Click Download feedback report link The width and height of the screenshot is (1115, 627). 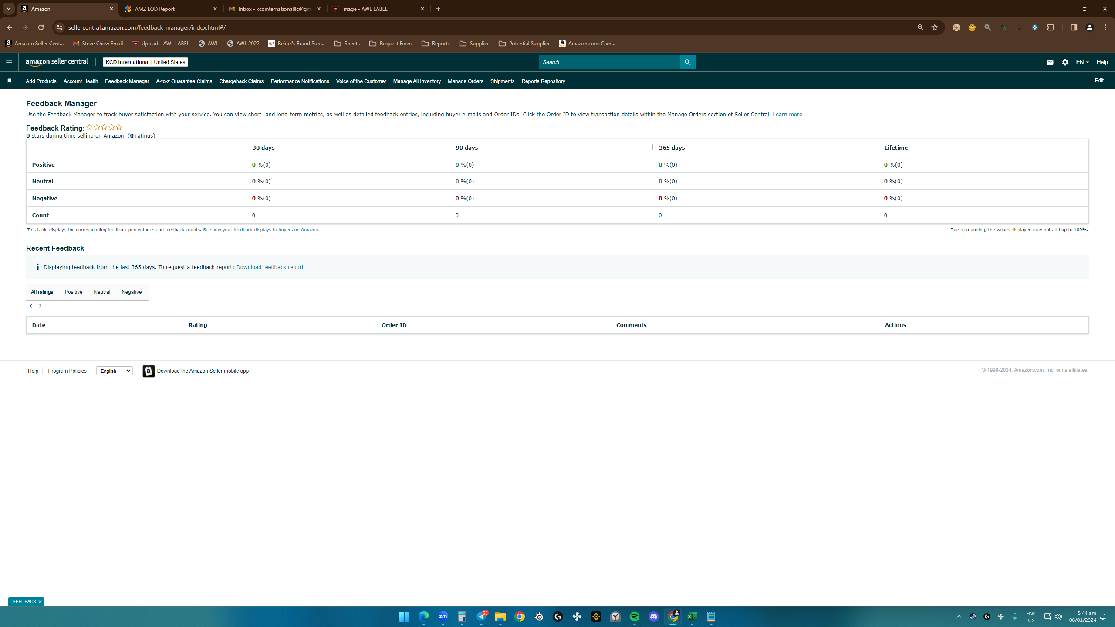pyautogui.click(x=270, y=267)
